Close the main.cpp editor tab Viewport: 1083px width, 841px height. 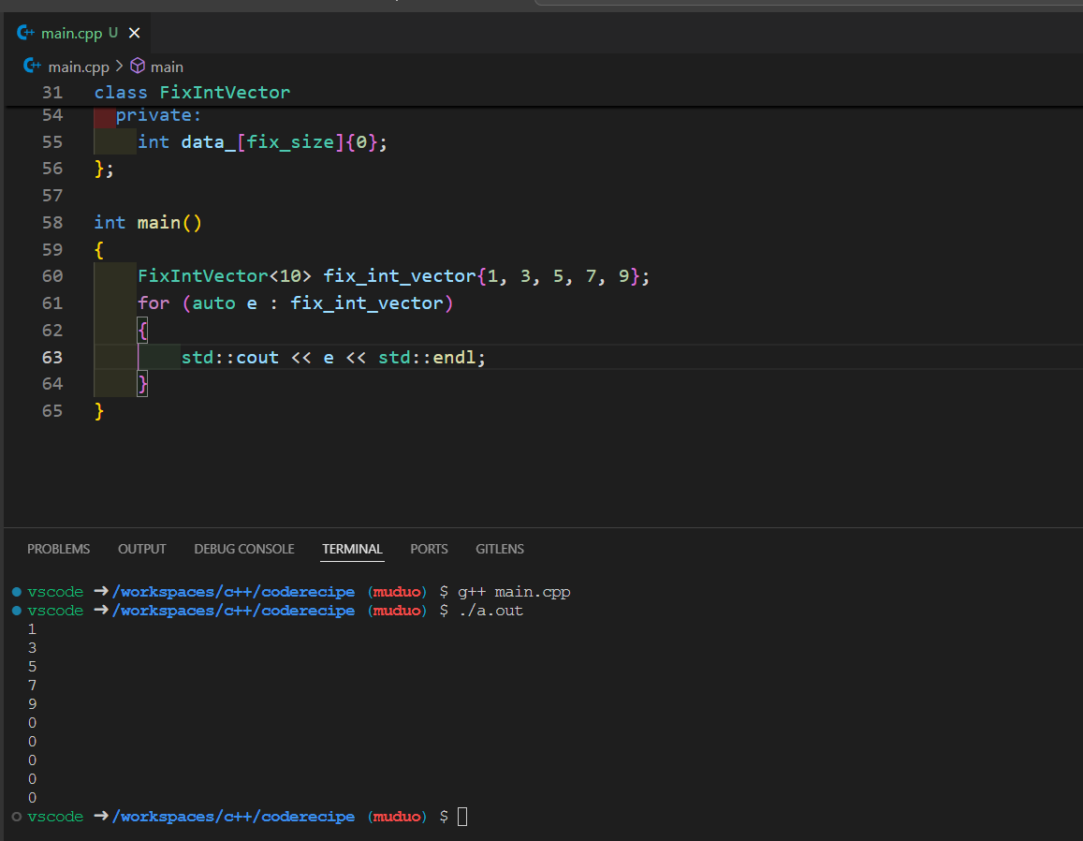134,33
